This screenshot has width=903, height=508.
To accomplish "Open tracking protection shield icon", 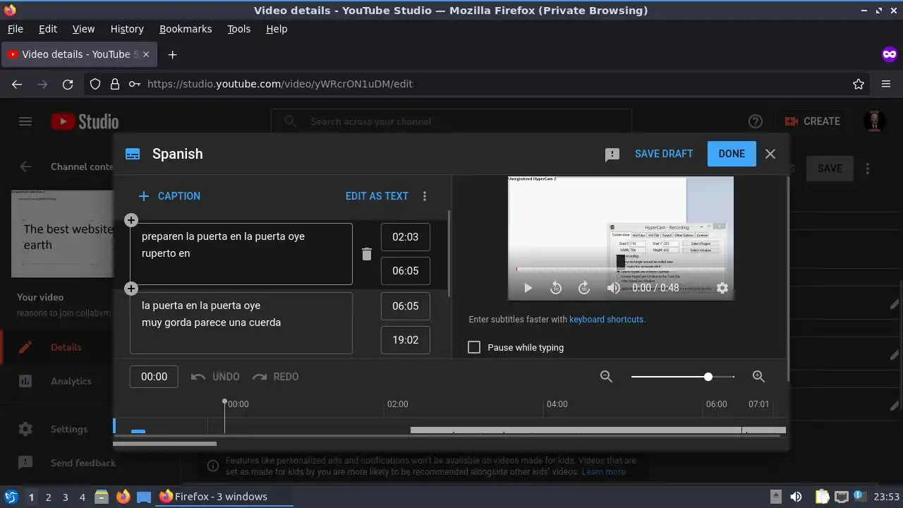I will (95, 84).
